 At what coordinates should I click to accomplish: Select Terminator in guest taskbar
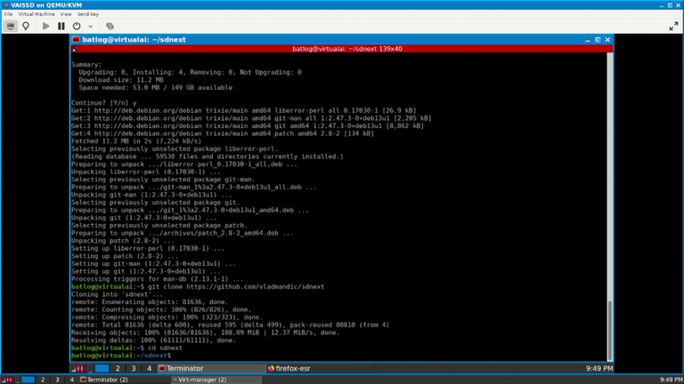click(x=211, y=368)
